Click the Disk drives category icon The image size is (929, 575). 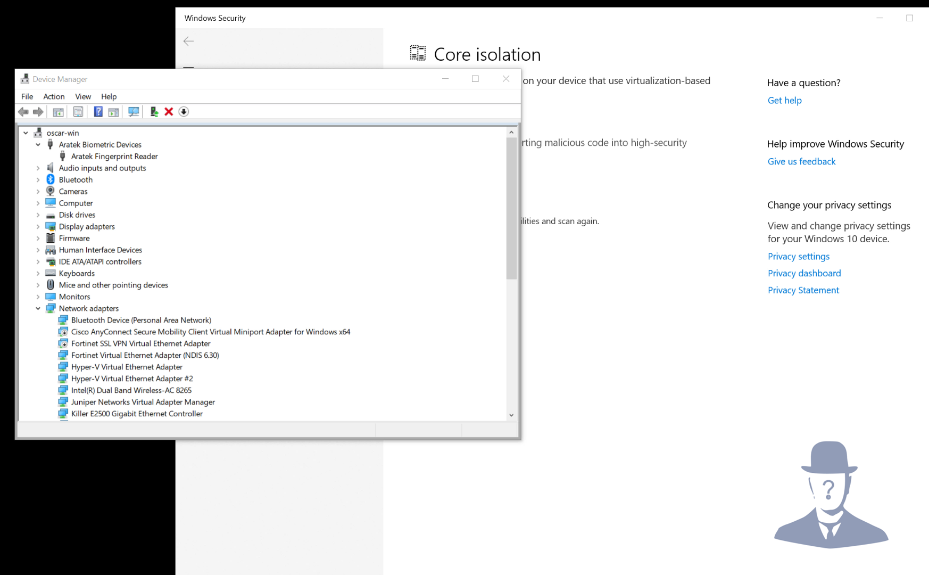coord(51,215)
